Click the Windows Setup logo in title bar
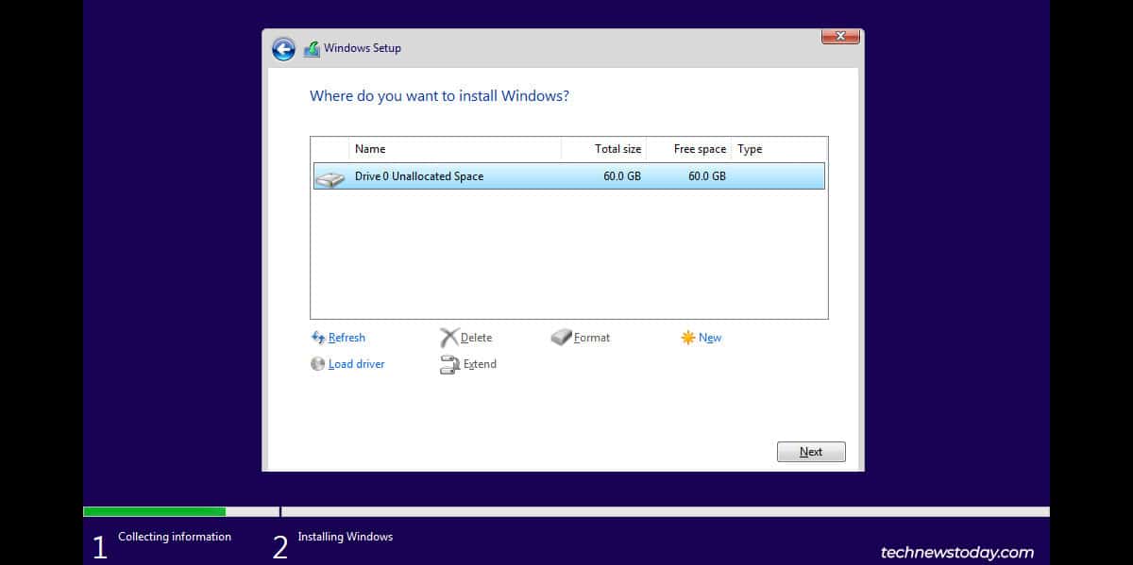Screen dimensions: 1133x565 coord(313,48)
